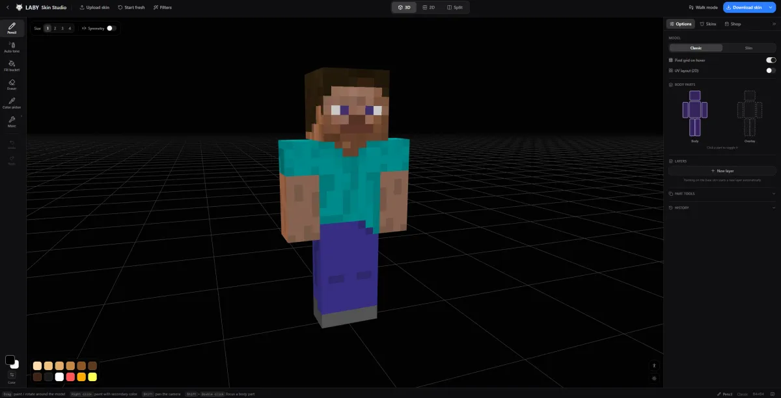Screen dimensions: 781x398
Task: Open the More tools flyout arrow
Action: (21, 116)
